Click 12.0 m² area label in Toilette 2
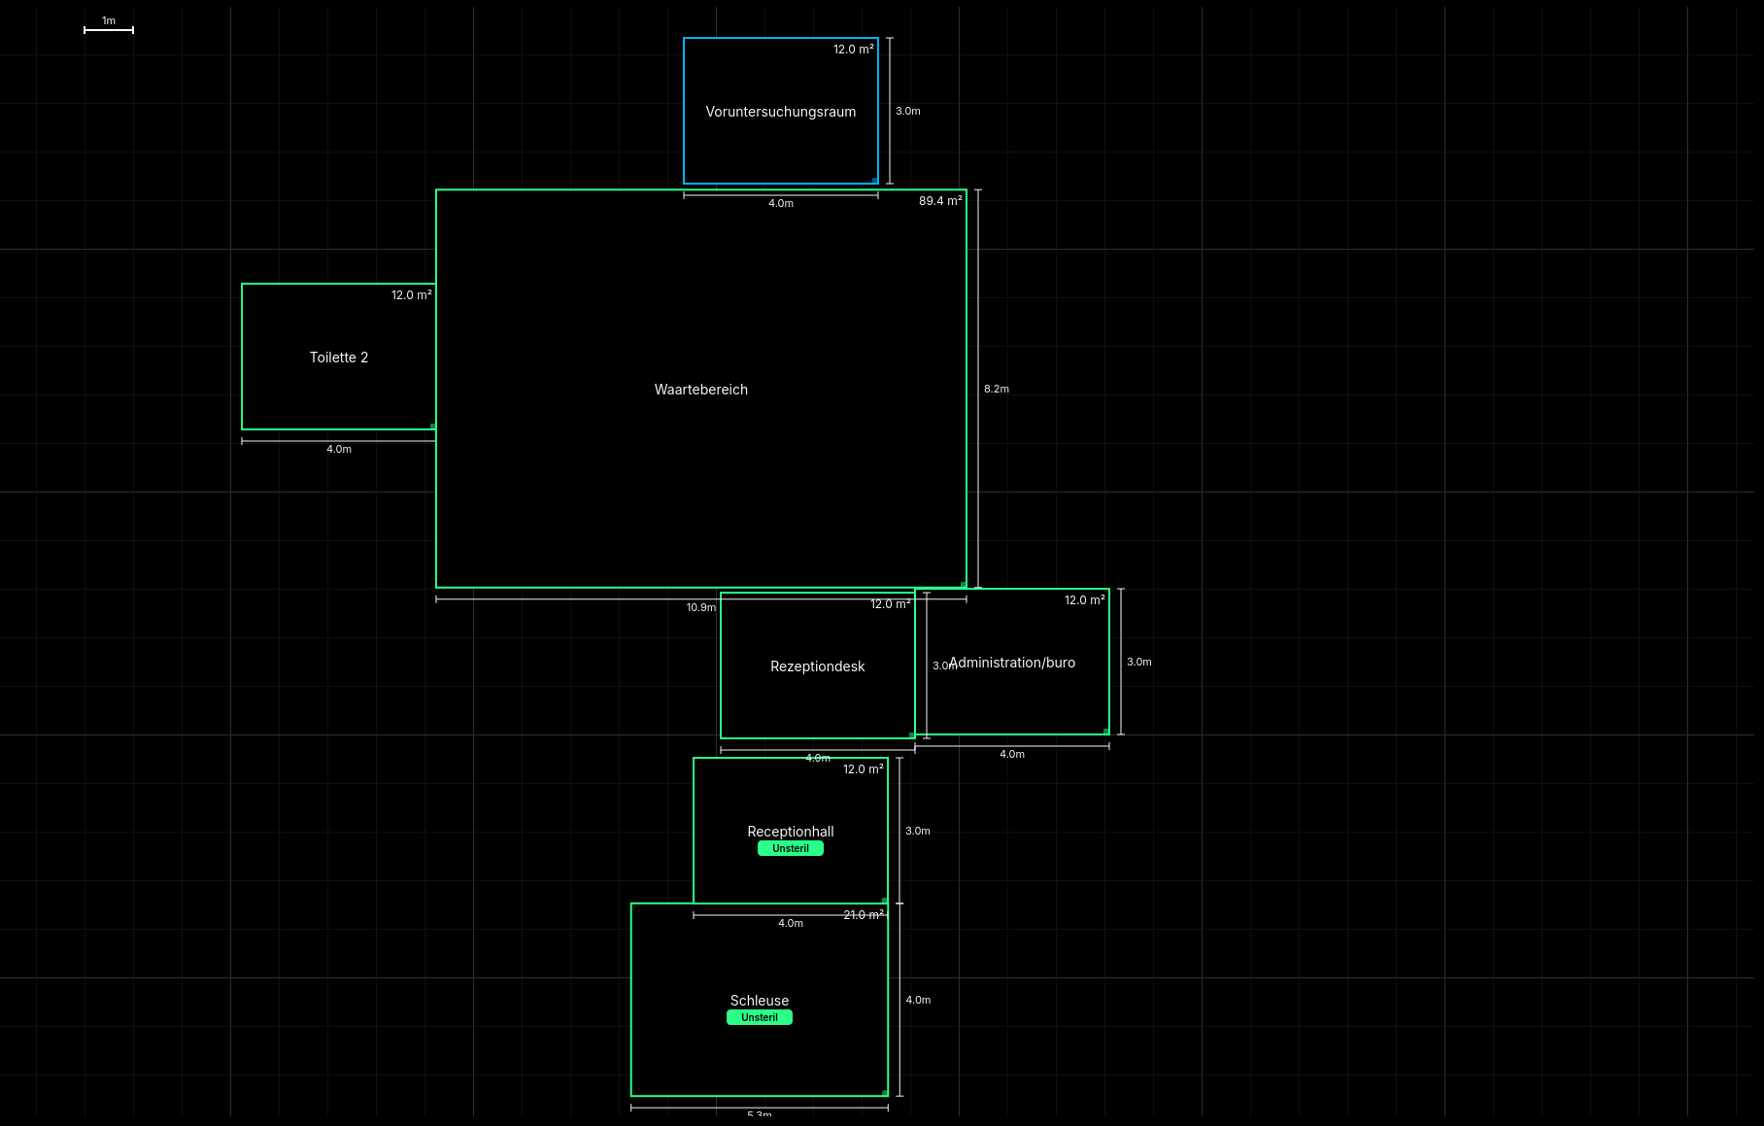Viewport: 1764px width, 1126px height. tap(412, 295)
